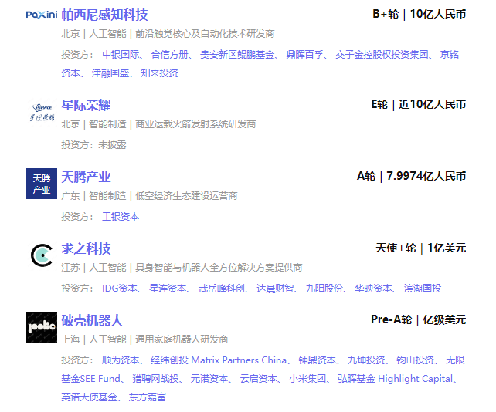Click investor link 星连资本
This screenshot has width=496, height=412.
pyautogui.click(x=168, y=289)
